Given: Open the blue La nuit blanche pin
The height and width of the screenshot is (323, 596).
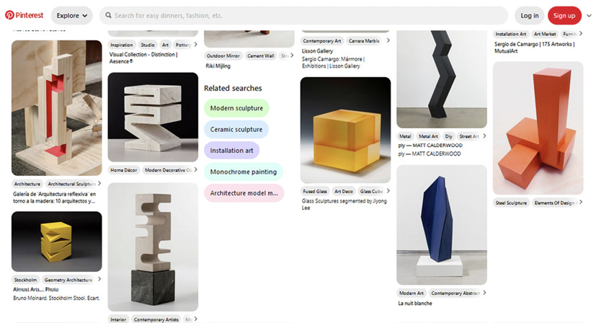Looking at the screenshot, I should coord(442,225).
